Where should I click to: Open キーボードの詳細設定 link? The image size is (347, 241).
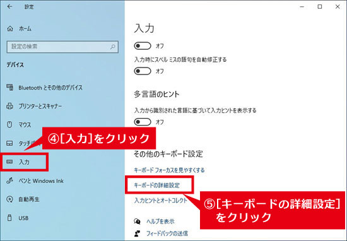pyautogui.click(x=156, y=185)
